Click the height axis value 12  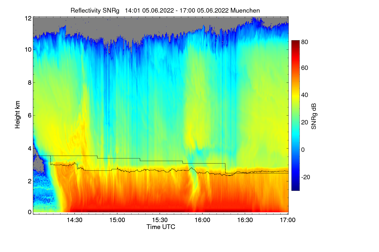(x=28, y=18)
